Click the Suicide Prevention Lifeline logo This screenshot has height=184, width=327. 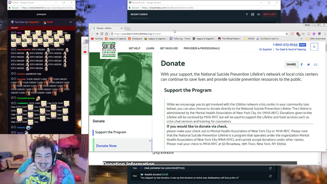pos(109,50)
